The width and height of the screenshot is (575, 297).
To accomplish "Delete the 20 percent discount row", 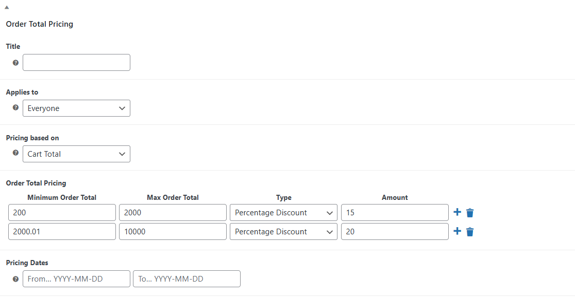I will (470, 232).
